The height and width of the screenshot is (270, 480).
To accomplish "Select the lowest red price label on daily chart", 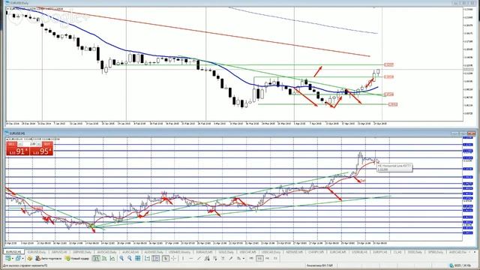I will click(393, 104).
